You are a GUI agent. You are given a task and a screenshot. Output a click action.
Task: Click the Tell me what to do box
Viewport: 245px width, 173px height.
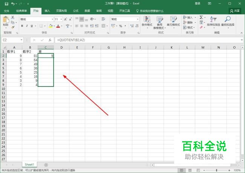pyautogui.click(x=150, y=11)
